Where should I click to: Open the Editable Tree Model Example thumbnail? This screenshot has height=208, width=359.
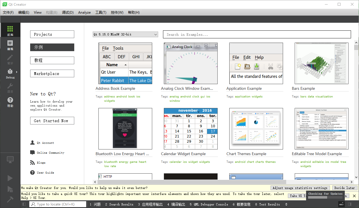tap(321, 129)
